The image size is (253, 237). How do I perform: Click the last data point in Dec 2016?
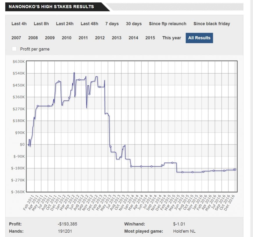235,169
